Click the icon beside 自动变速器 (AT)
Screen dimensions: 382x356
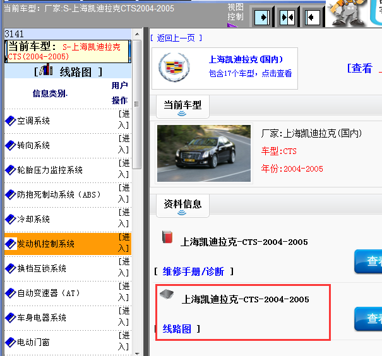(11, 293)
